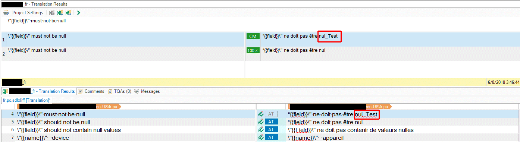Select segment number 4 row
Image resolution: width=520 pixels, height=142 pixels.
(260, 114)
